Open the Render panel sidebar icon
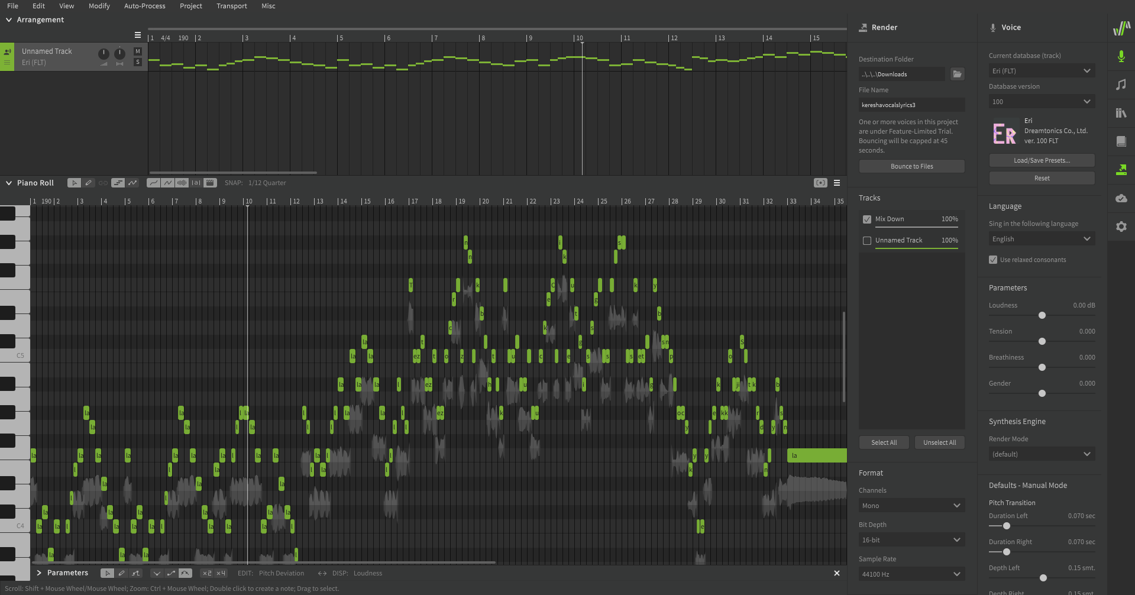1135x595 pixels. tap(1121, 170)
